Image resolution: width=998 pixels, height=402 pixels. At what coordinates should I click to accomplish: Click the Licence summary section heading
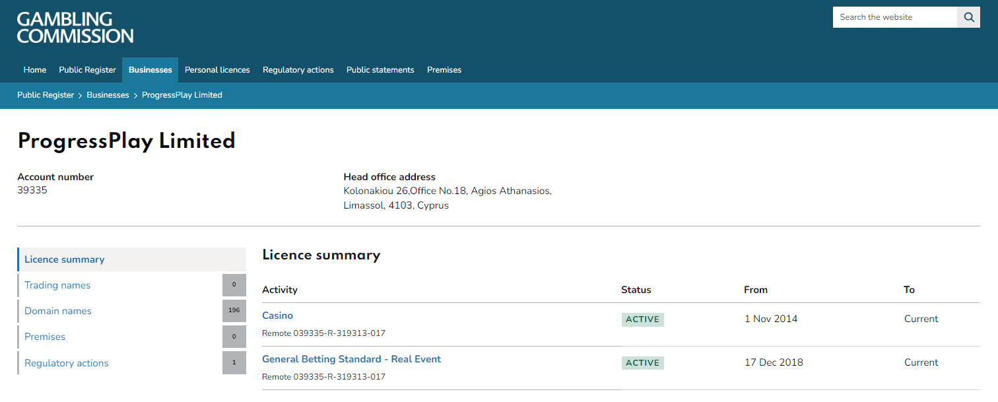pyautogui.click(x=321, y=255)
